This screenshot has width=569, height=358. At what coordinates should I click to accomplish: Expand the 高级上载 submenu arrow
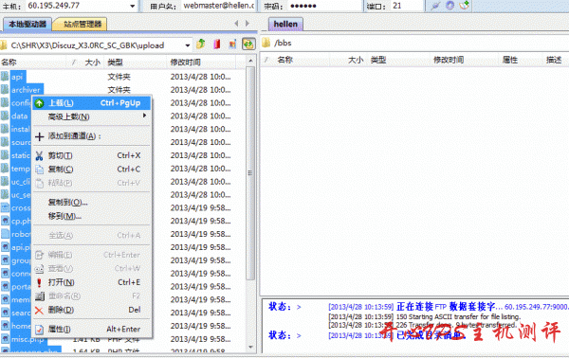144,116
